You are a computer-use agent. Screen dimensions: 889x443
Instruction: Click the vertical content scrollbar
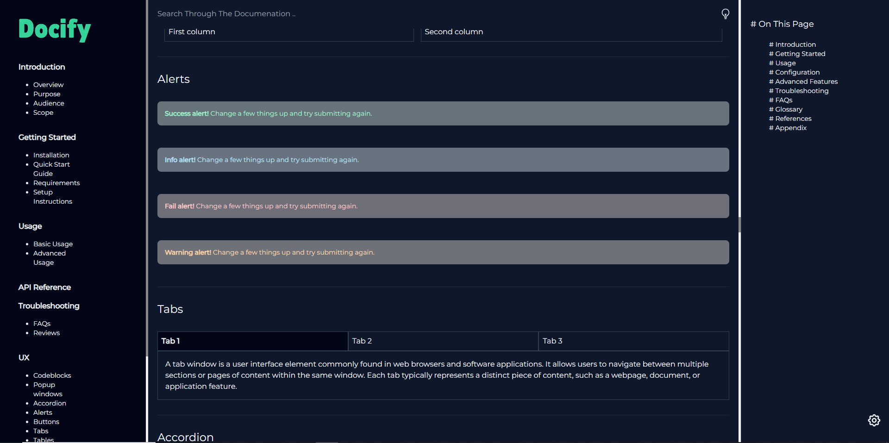tap(739, 225)
